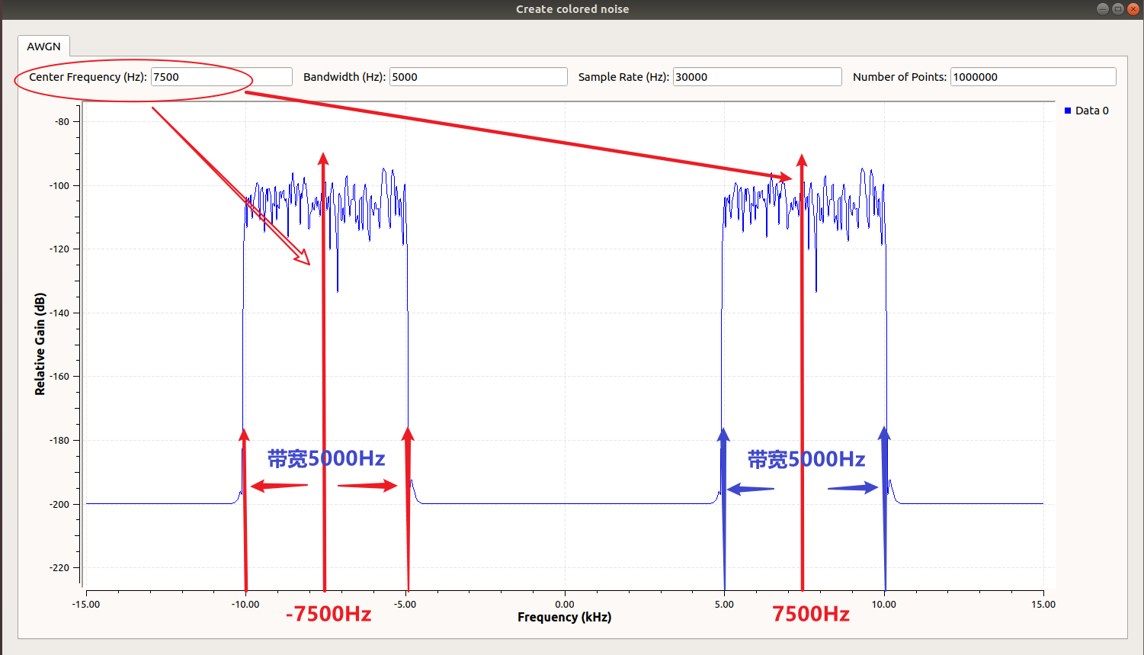Click the Create colored noise title bar
Viewport: 1144px width, 655px height.
point(572,8)
